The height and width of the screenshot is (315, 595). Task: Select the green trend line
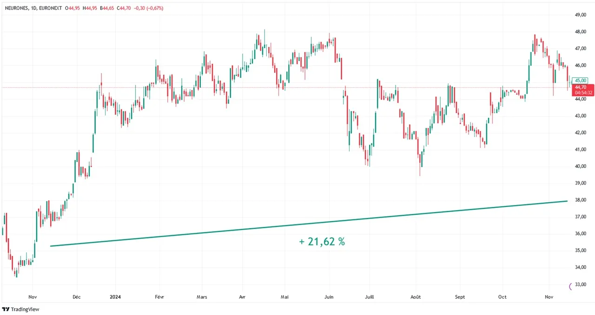pyautogui.click(x=309, y=224)
